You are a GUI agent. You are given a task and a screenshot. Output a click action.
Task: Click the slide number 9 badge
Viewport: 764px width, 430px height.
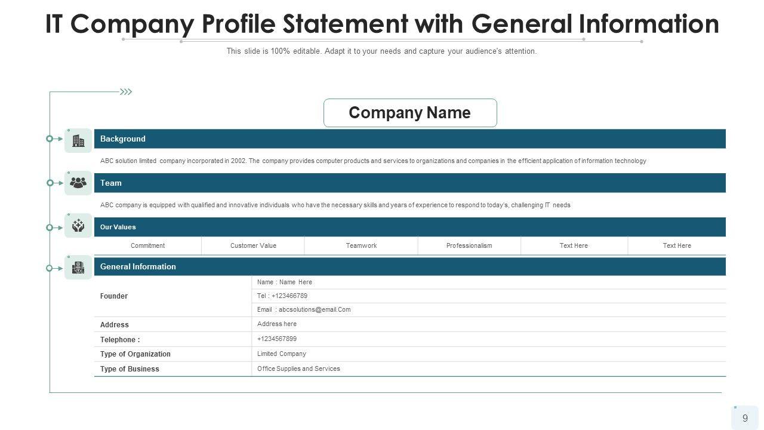[745, 418]
